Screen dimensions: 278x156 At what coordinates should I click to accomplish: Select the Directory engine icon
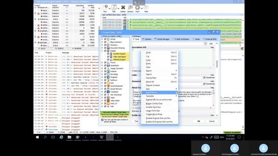[x=108, y=45]
